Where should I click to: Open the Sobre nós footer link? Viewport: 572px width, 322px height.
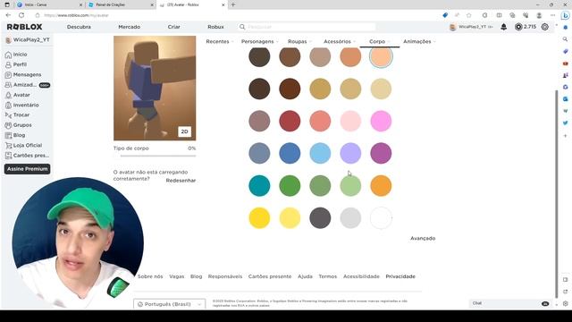150,276
